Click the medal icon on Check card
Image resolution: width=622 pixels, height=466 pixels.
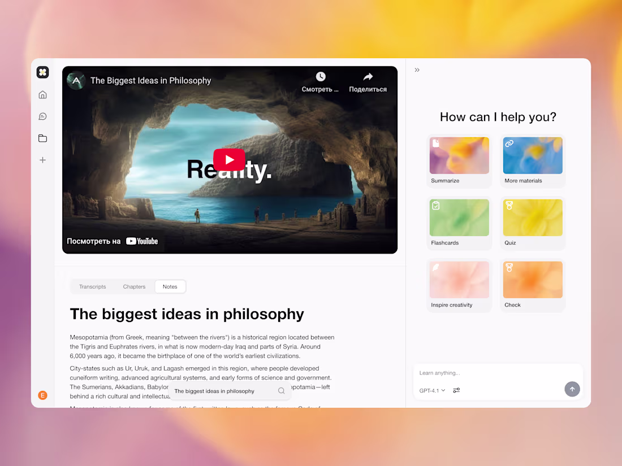[509, 268]
